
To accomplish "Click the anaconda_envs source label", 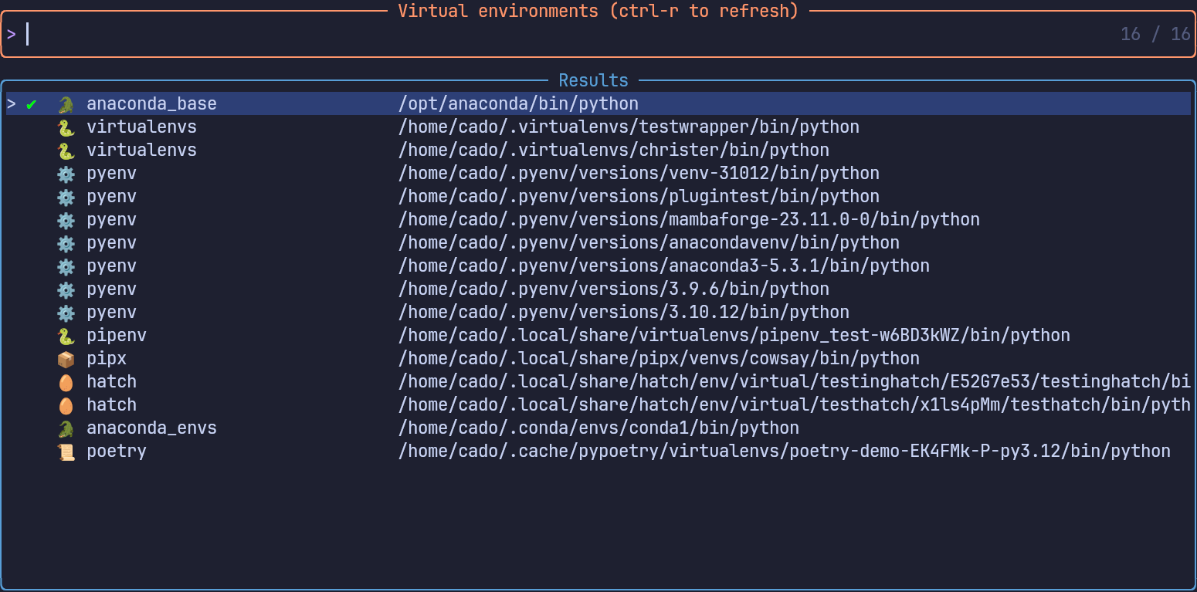I will 151,428.
